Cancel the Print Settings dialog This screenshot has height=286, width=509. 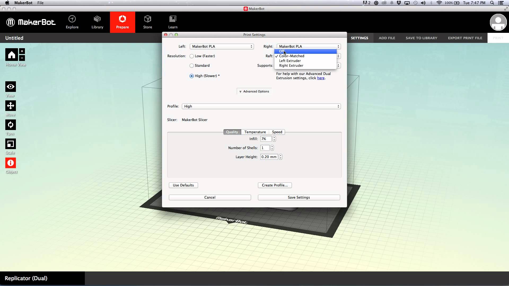(x=210, y=198)
